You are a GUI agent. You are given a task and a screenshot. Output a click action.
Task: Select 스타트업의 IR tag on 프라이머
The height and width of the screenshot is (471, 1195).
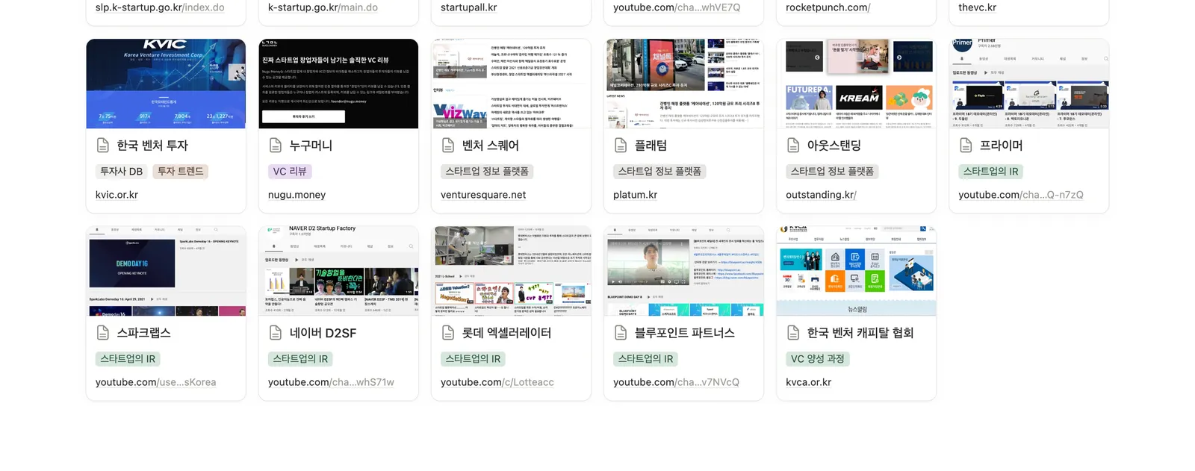[x=990, y=172]
